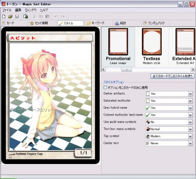Click the Redo arrow icon
Viewport: 196px width, 179px height.
click(63, 16)
